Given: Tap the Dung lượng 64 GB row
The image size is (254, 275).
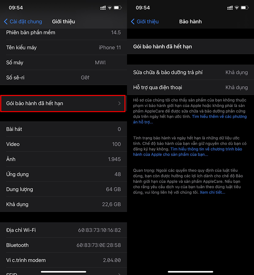Looking at the screenshot, I should point(63,189).
